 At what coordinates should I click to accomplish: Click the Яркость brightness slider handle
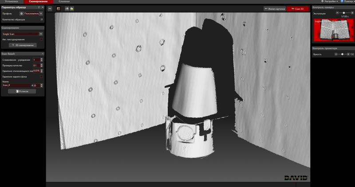click(342, 54)
